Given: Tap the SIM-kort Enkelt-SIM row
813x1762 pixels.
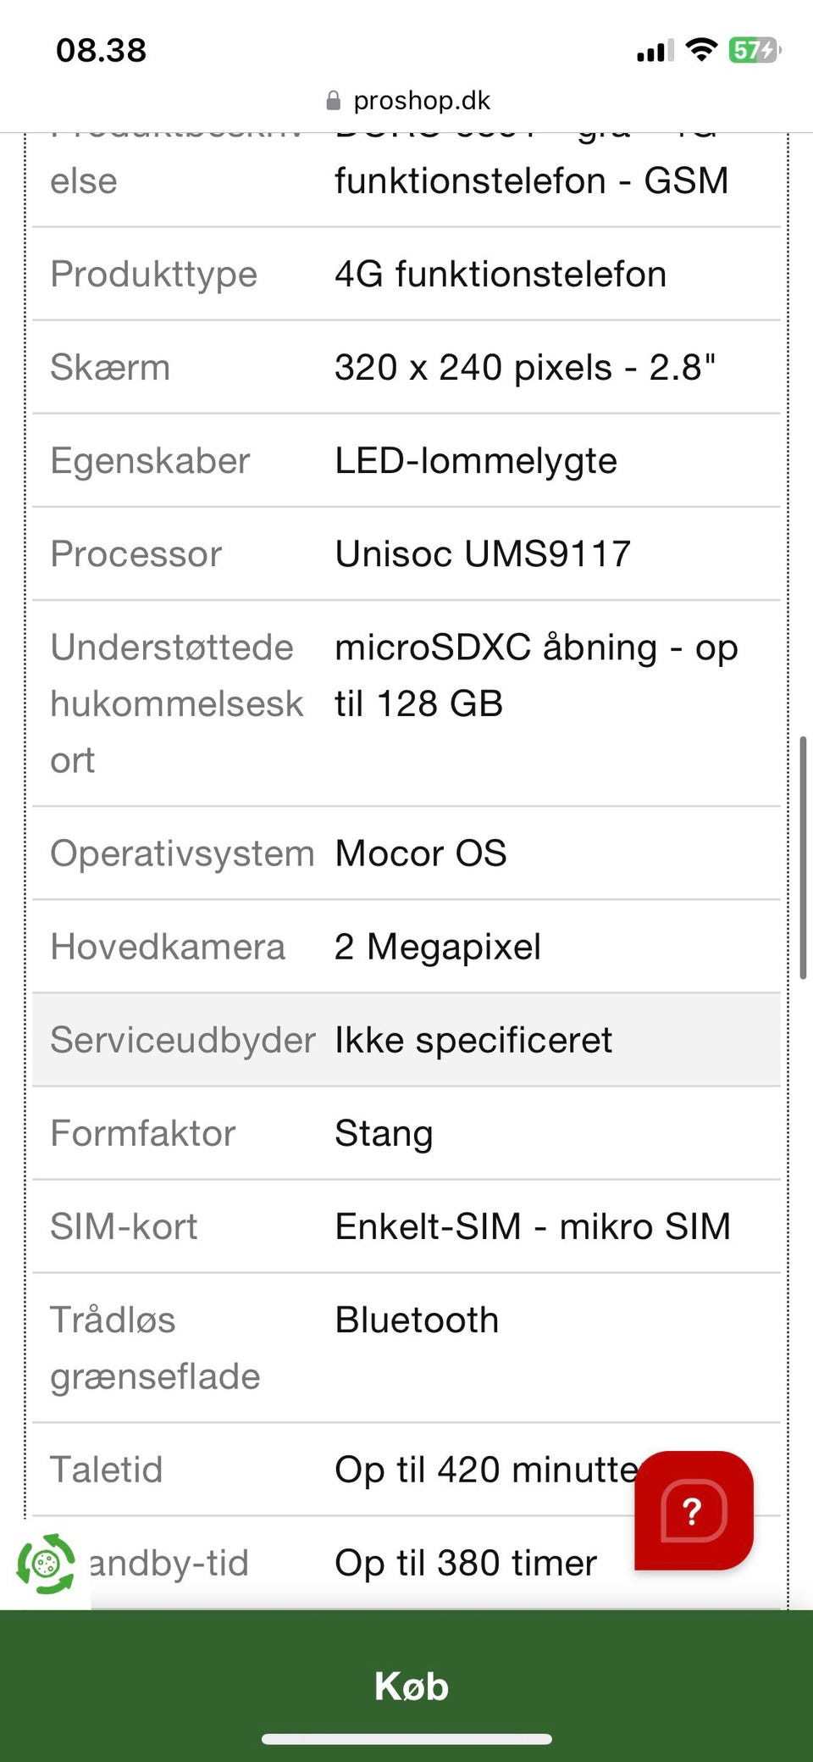Looking at the screenshot, I should point(406,1226).
